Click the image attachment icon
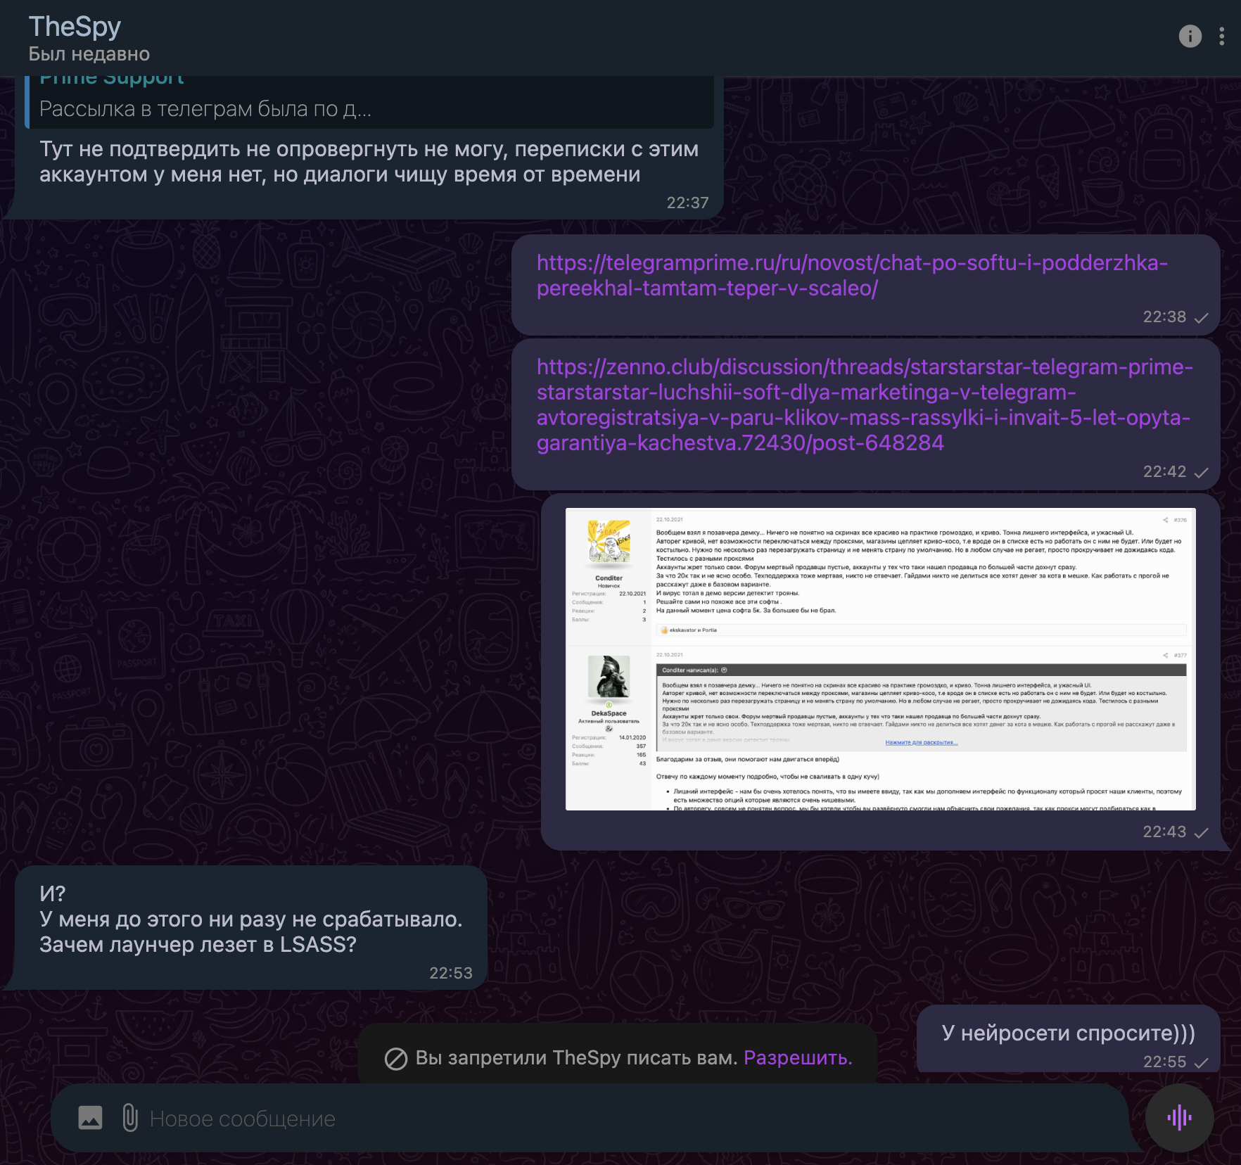Viewport: 1241px width, 1165px height. pos(90,1117)
